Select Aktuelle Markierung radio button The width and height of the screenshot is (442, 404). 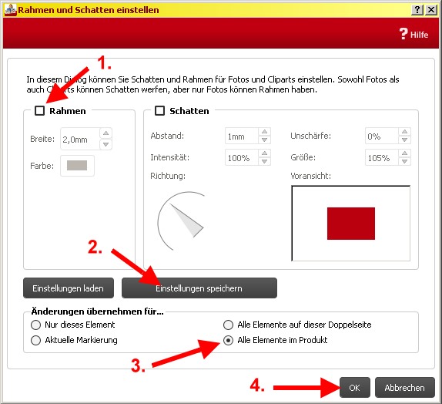click(x=35, y=340)
